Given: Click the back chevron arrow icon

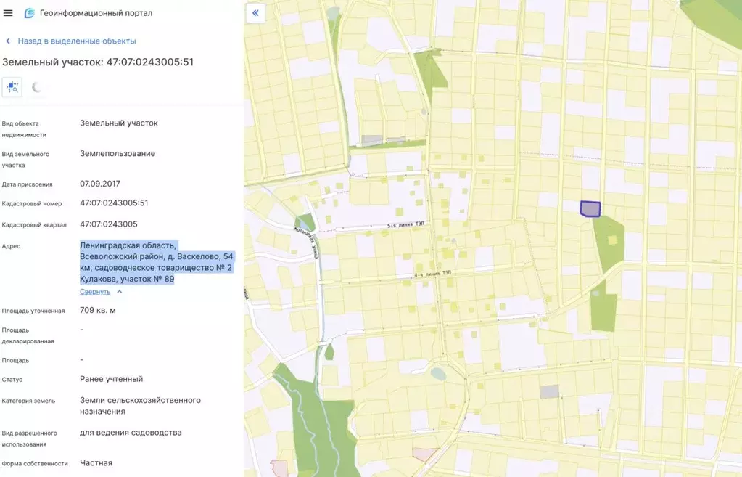Looking at the screenshot, I should [x=8, y=41].
